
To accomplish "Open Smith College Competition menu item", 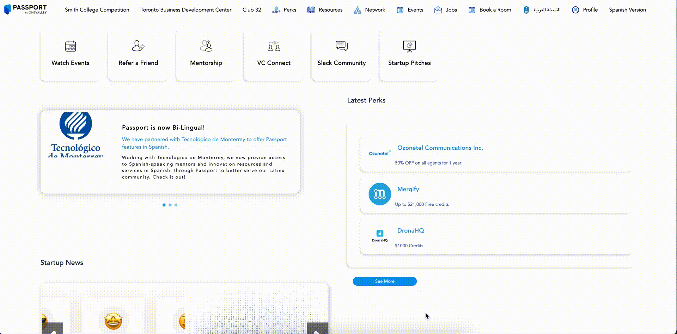I will point(97,10).
